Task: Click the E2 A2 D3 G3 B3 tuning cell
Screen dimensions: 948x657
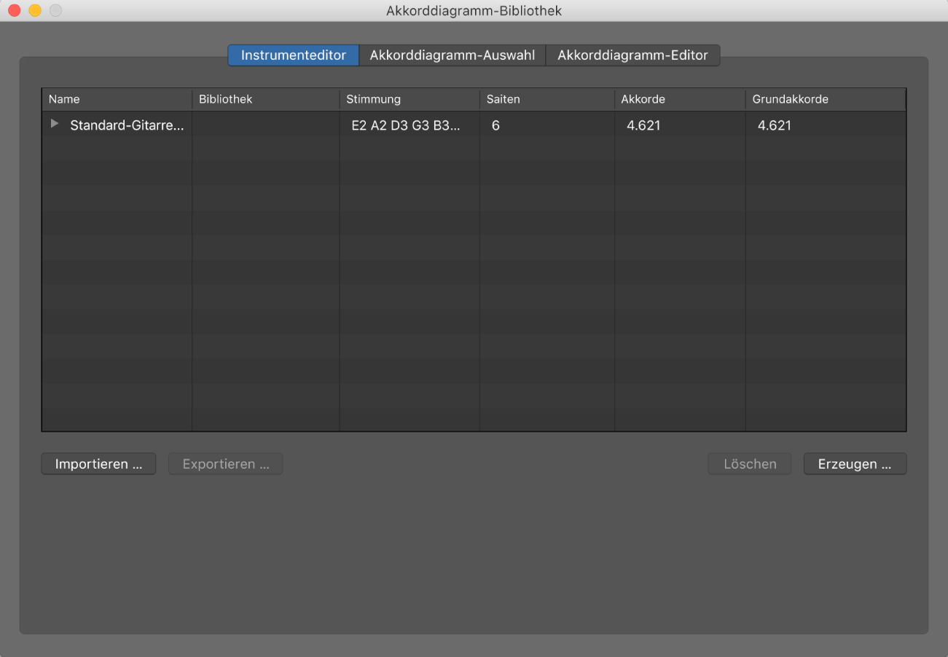Action: [405, 125]
